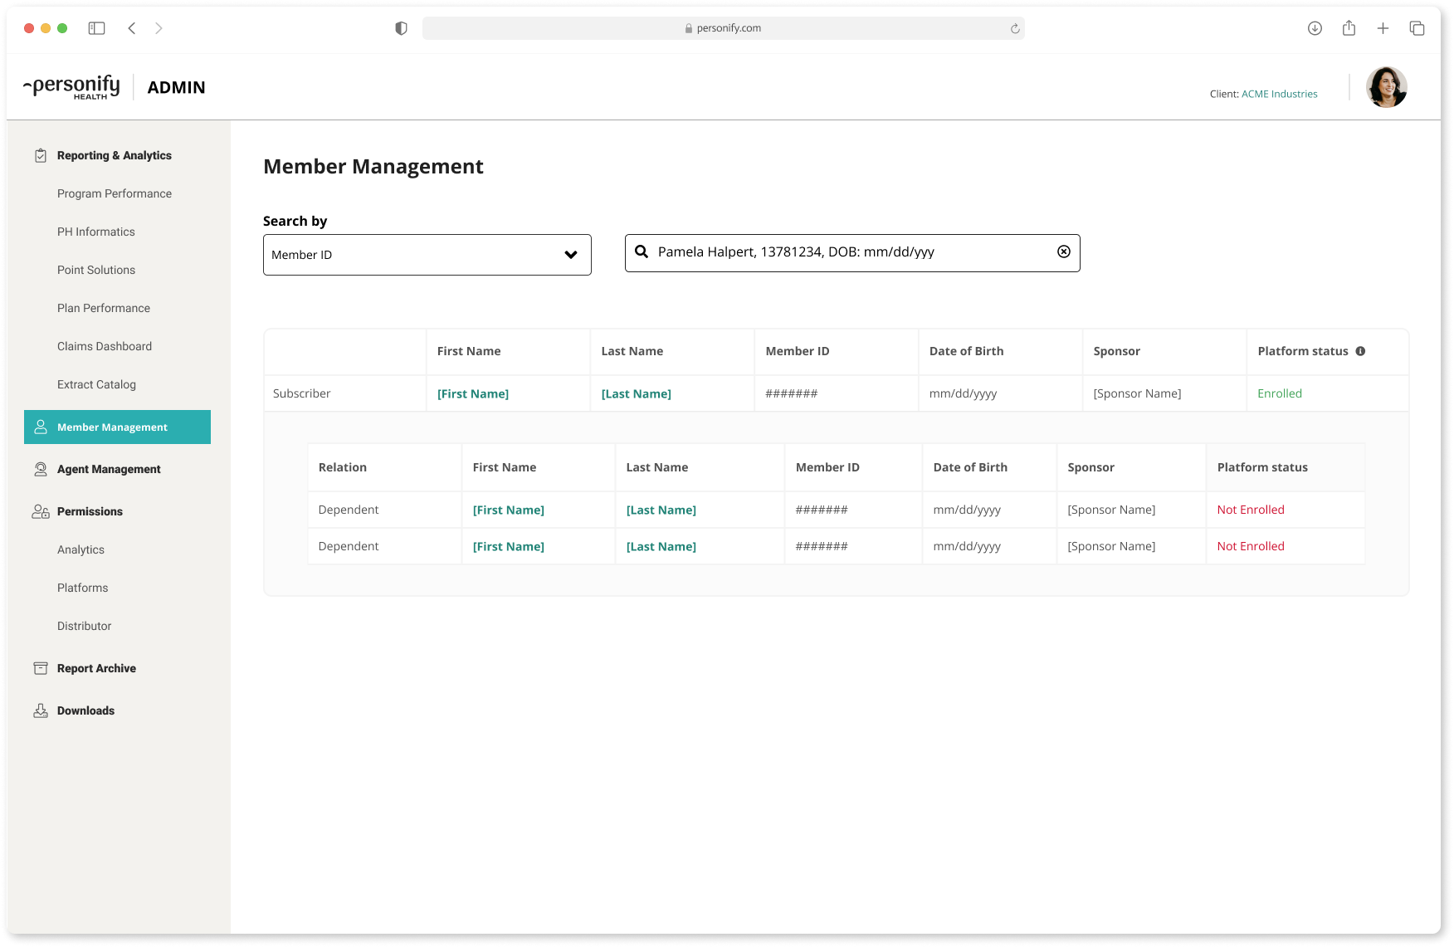Open Distributor under Permissions
Image resolution: width=1454 pixels, height=947 pixels.
pos(84,626)
